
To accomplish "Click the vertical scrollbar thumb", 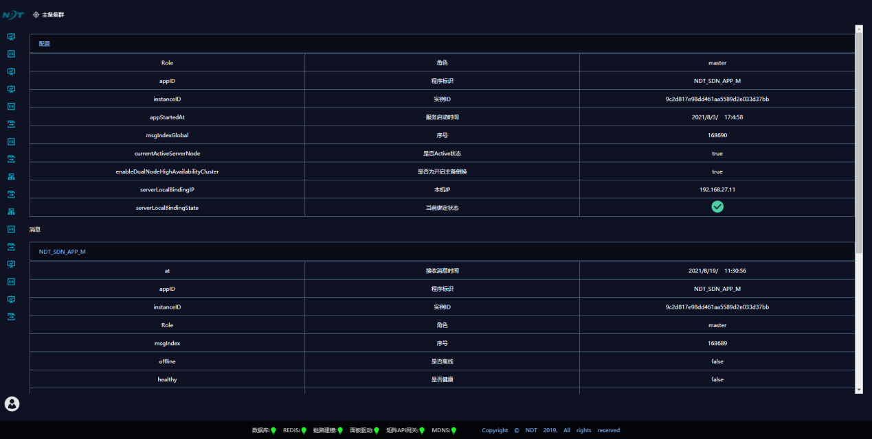I will 858,137.
